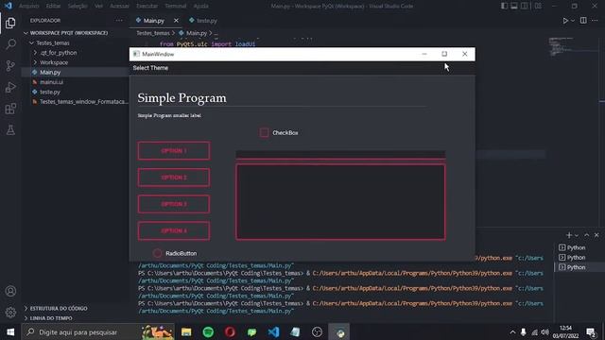The height and width of the screenshot is (340, 605).
Task: Expand Estrutura do Código section
Action: click(x=58, y=309)
